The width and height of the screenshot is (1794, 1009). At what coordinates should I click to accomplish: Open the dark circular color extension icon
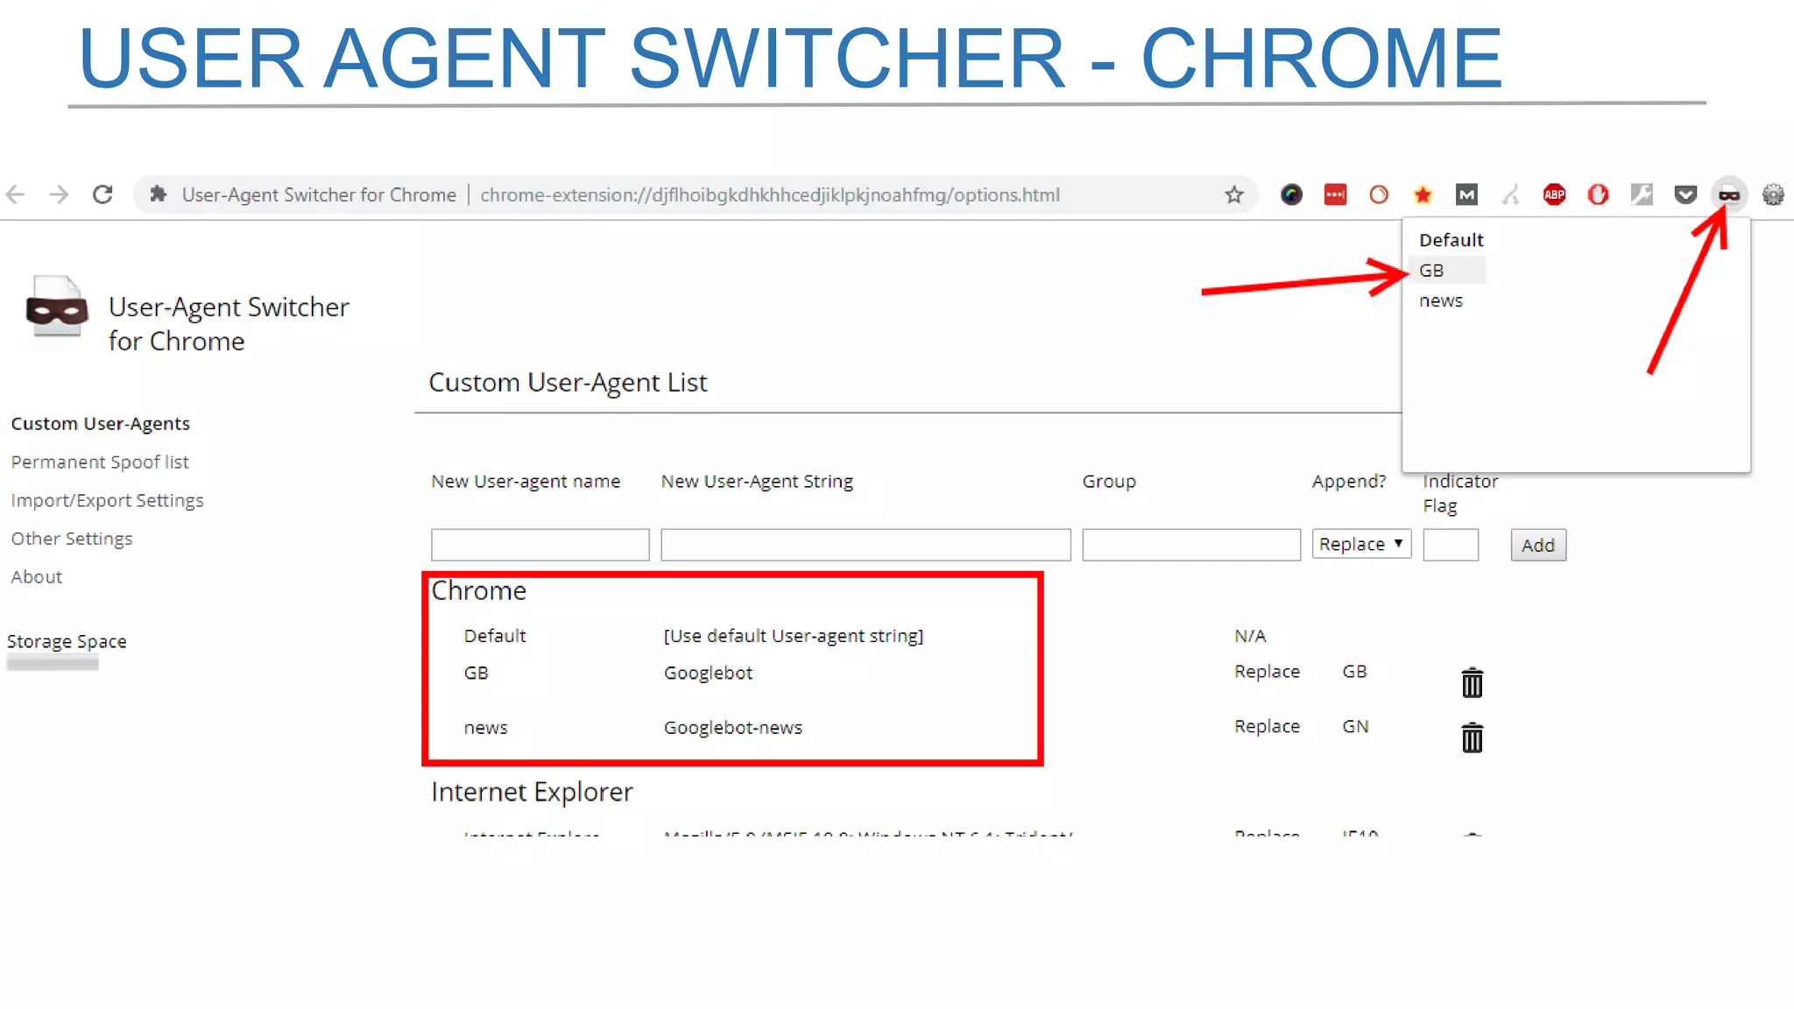(1291, 194)
